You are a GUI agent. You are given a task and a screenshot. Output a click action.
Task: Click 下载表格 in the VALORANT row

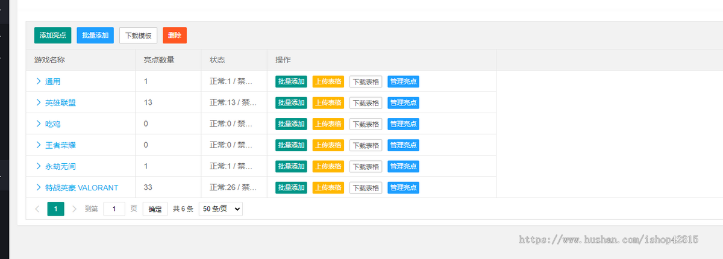366,187
